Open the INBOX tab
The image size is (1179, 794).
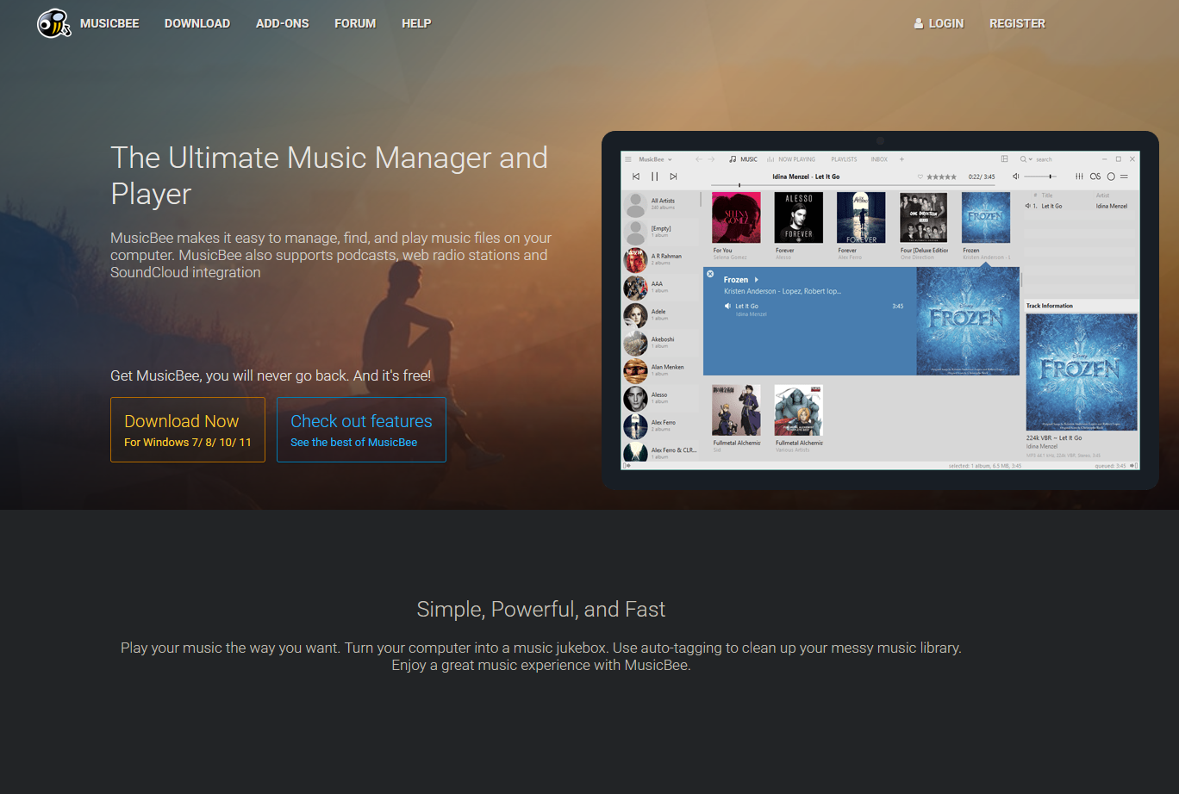pyautogui.click(x=879, y=159)
